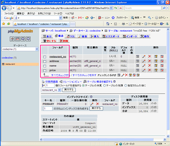Switch to the 表示 tab in phpMyAdmin

click(x=47, y=36)
